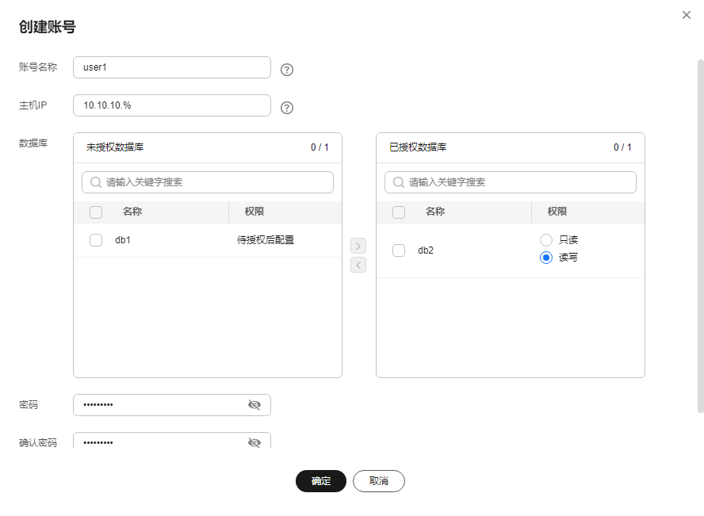
Task: Click search icon in 已授权数据库 panel
Action: [399, 182]
